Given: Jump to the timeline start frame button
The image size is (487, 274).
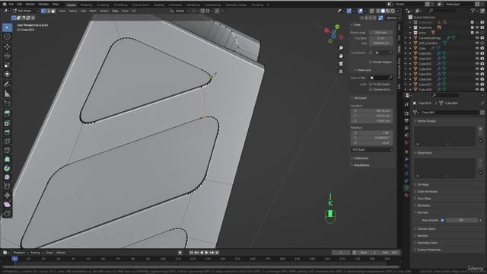Looking at the screenshot, I should (191, 253).
